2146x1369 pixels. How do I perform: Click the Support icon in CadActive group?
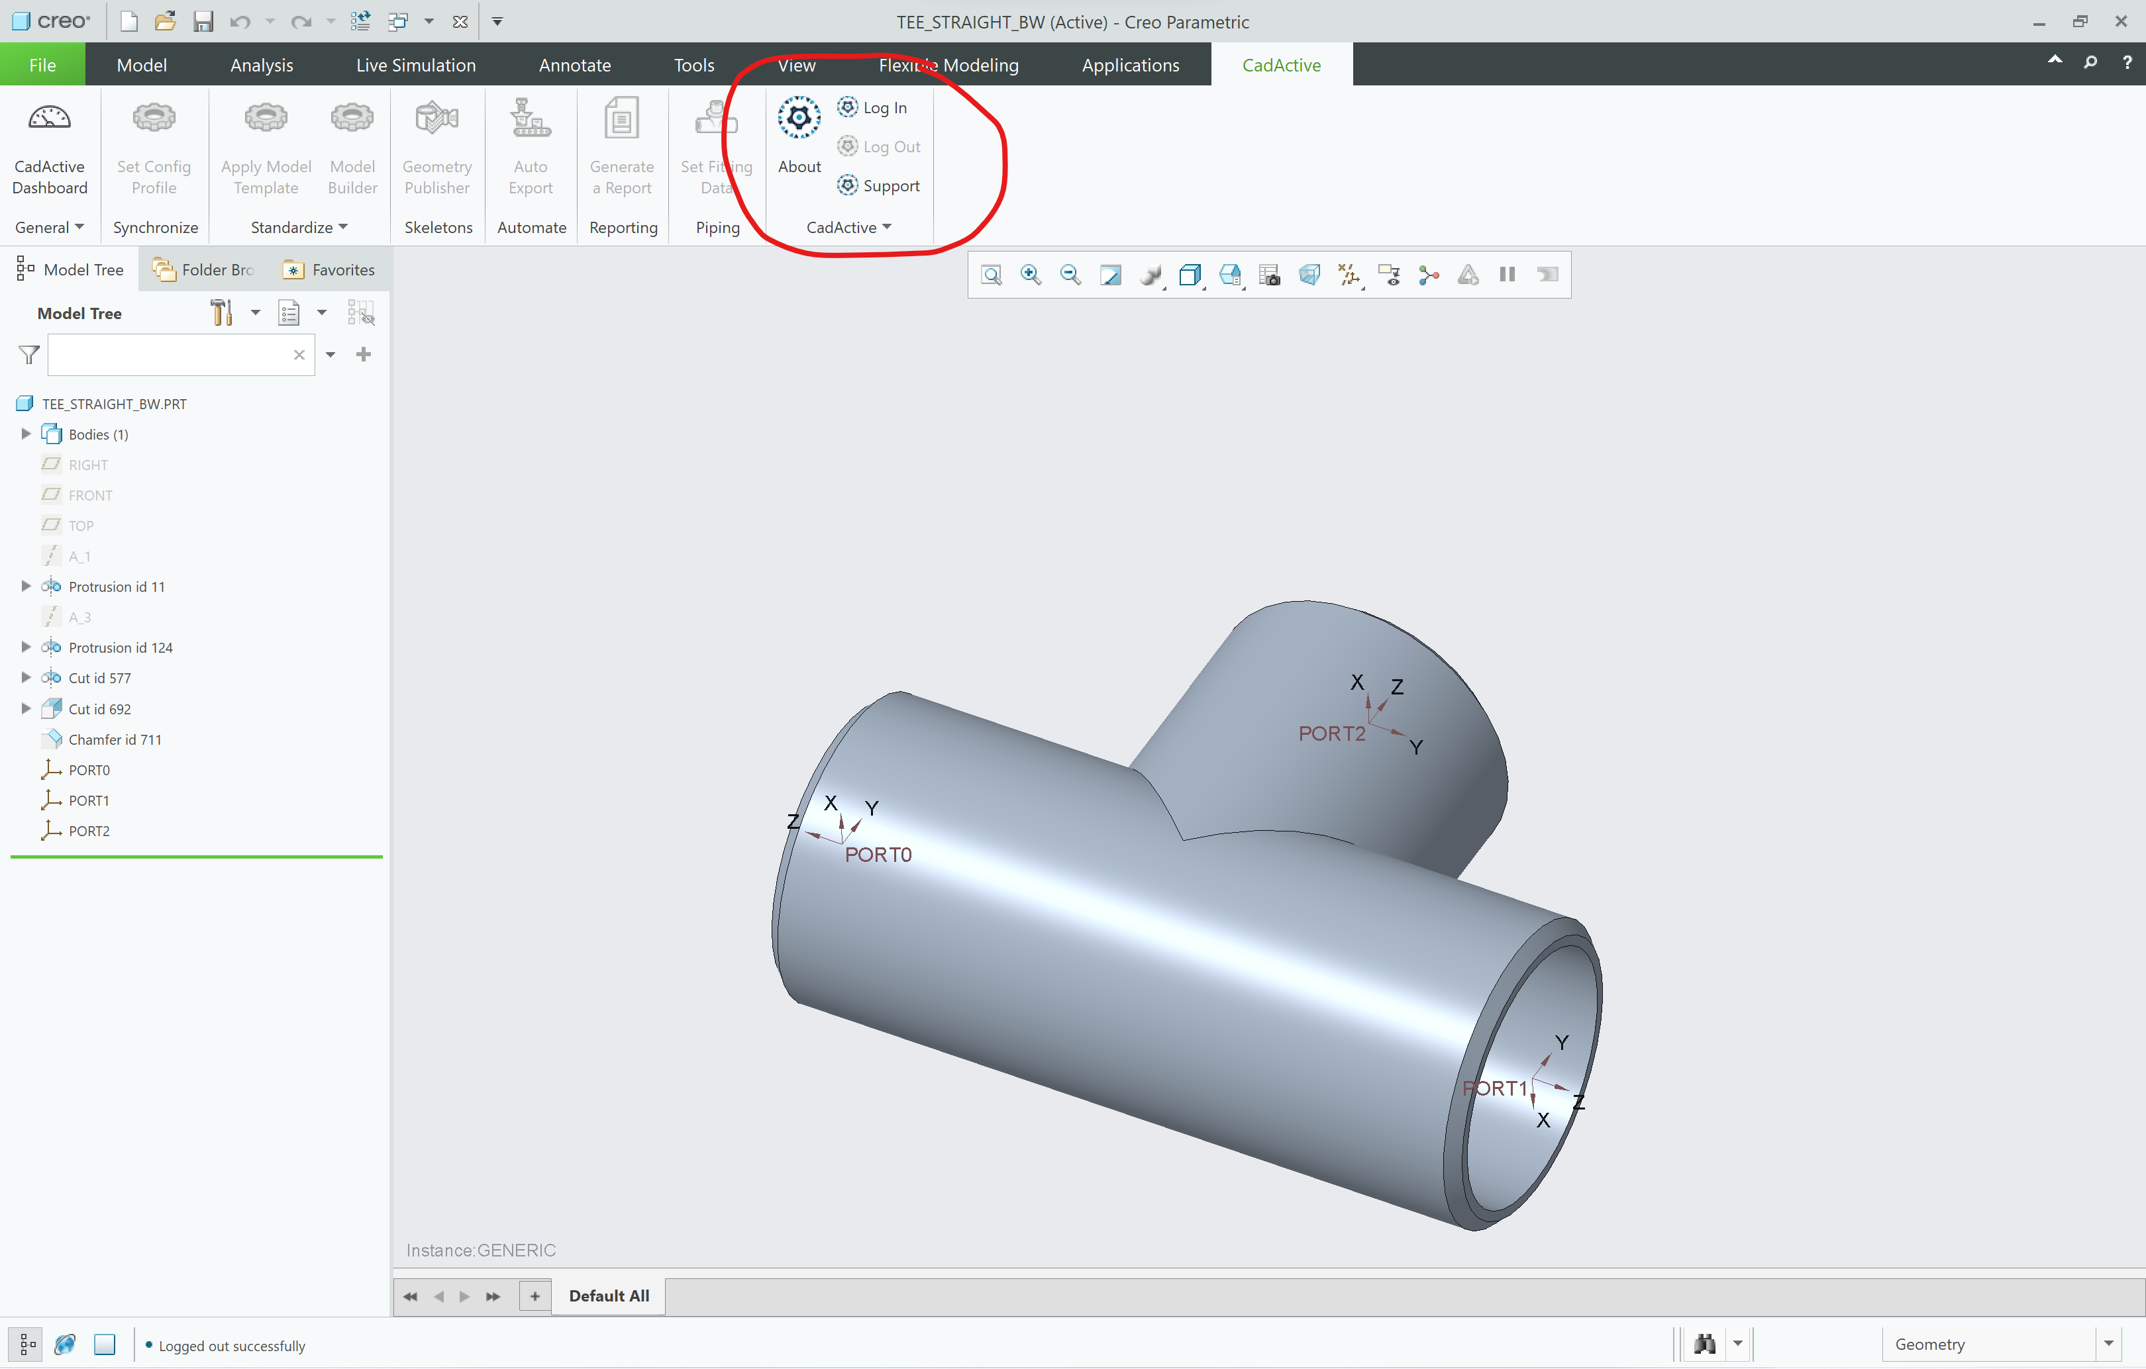point(879,185)
